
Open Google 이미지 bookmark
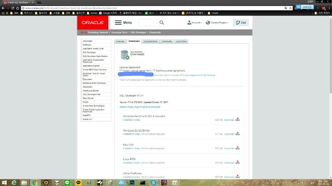point(108,13)
